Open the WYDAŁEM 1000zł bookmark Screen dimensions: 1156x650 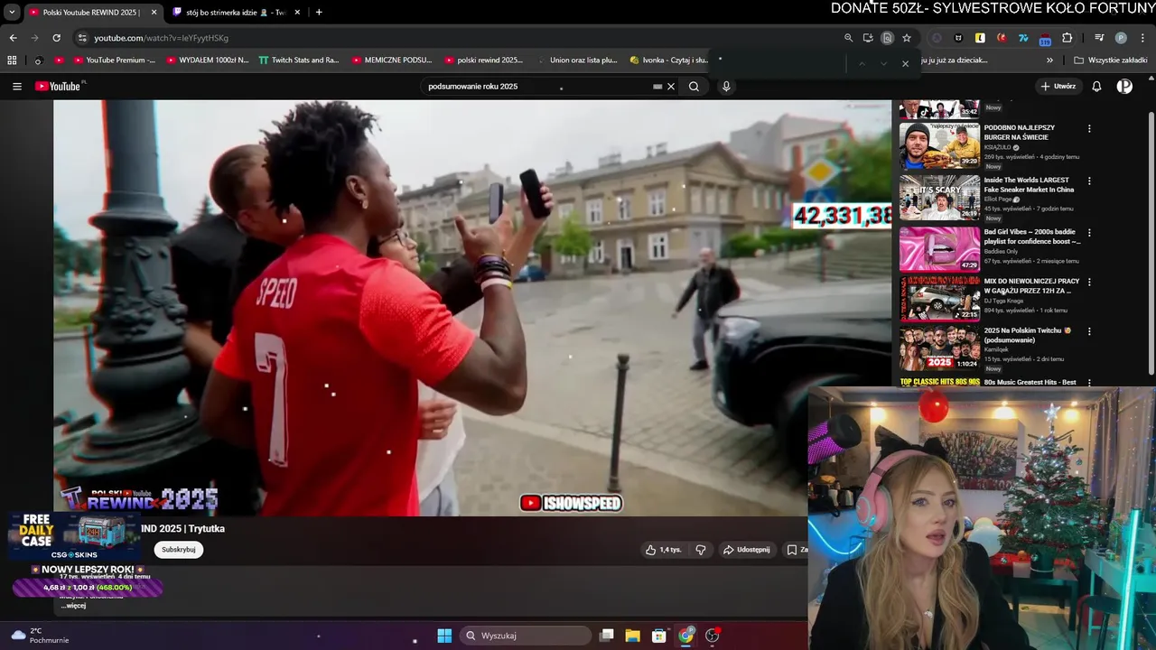(207, 60)
